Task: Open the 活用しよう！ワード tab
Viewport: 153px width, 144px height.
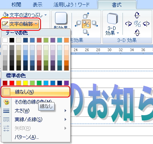Action: 71,5
